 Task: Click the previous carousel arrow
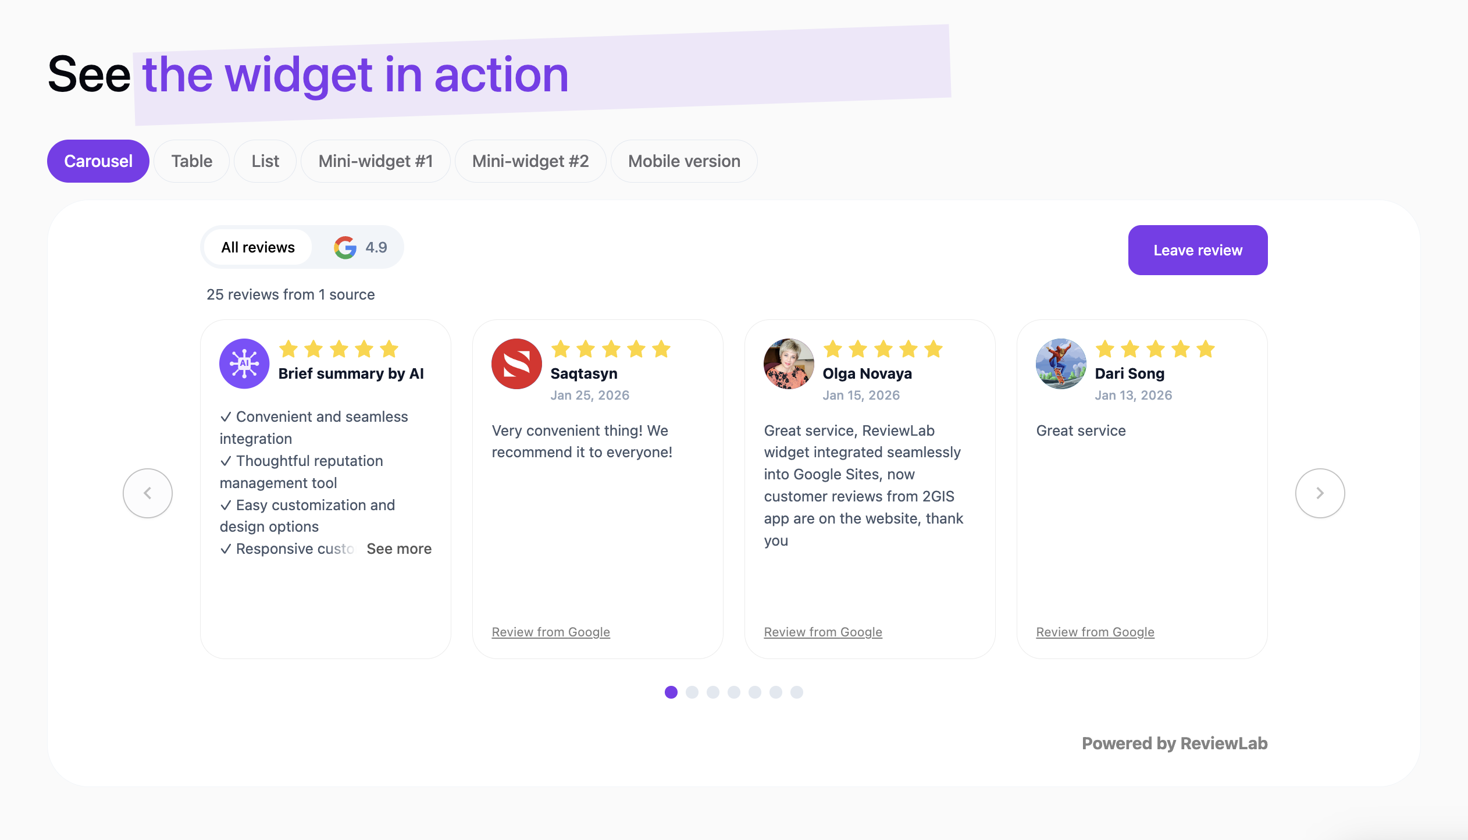(x=148, y=493)
